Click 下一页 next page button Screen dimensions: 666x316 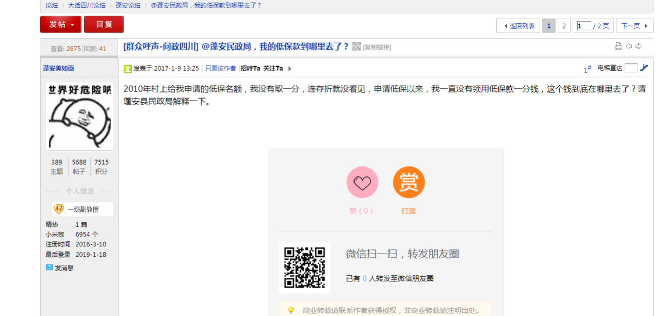[634, 26]
